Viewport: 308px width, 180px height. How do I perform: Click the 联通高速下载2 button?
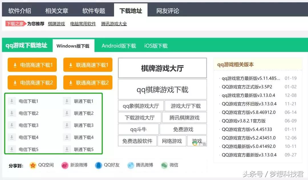[88, 82]
